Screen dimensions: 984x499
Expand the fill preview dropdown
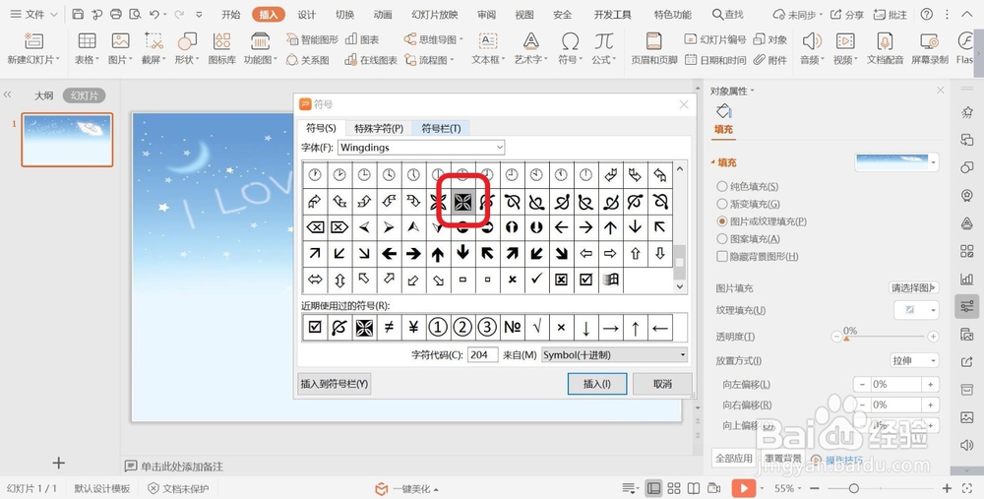tap(934, 162)
